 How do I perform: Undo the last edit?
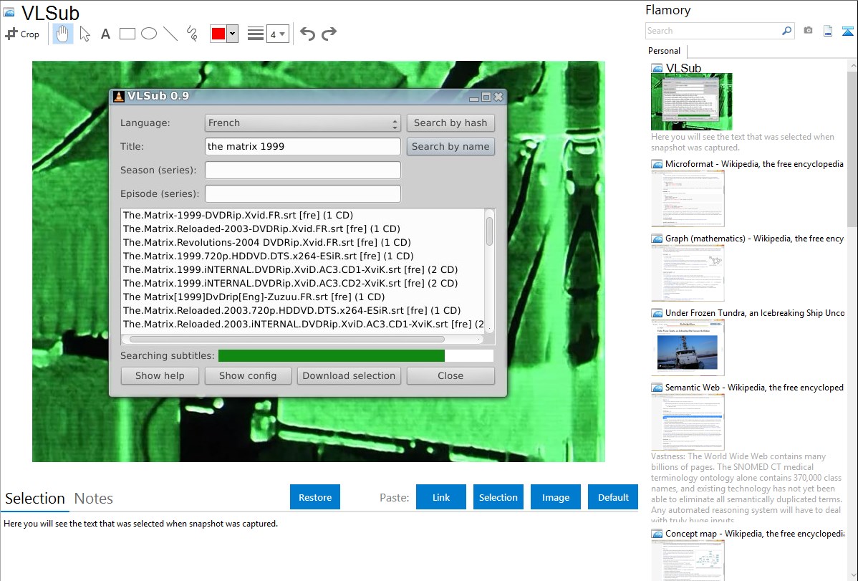tap(307, 34)
